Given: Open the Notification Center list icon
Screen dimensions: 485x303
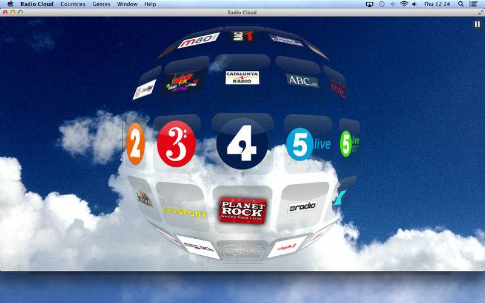Looking at the screenshot, I should [473, 4].
